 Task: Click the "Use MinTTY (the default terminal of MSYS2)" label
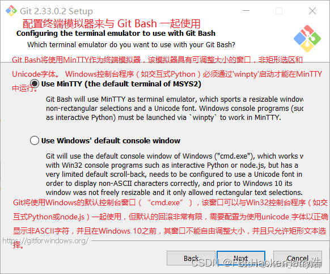click(121, 84)
